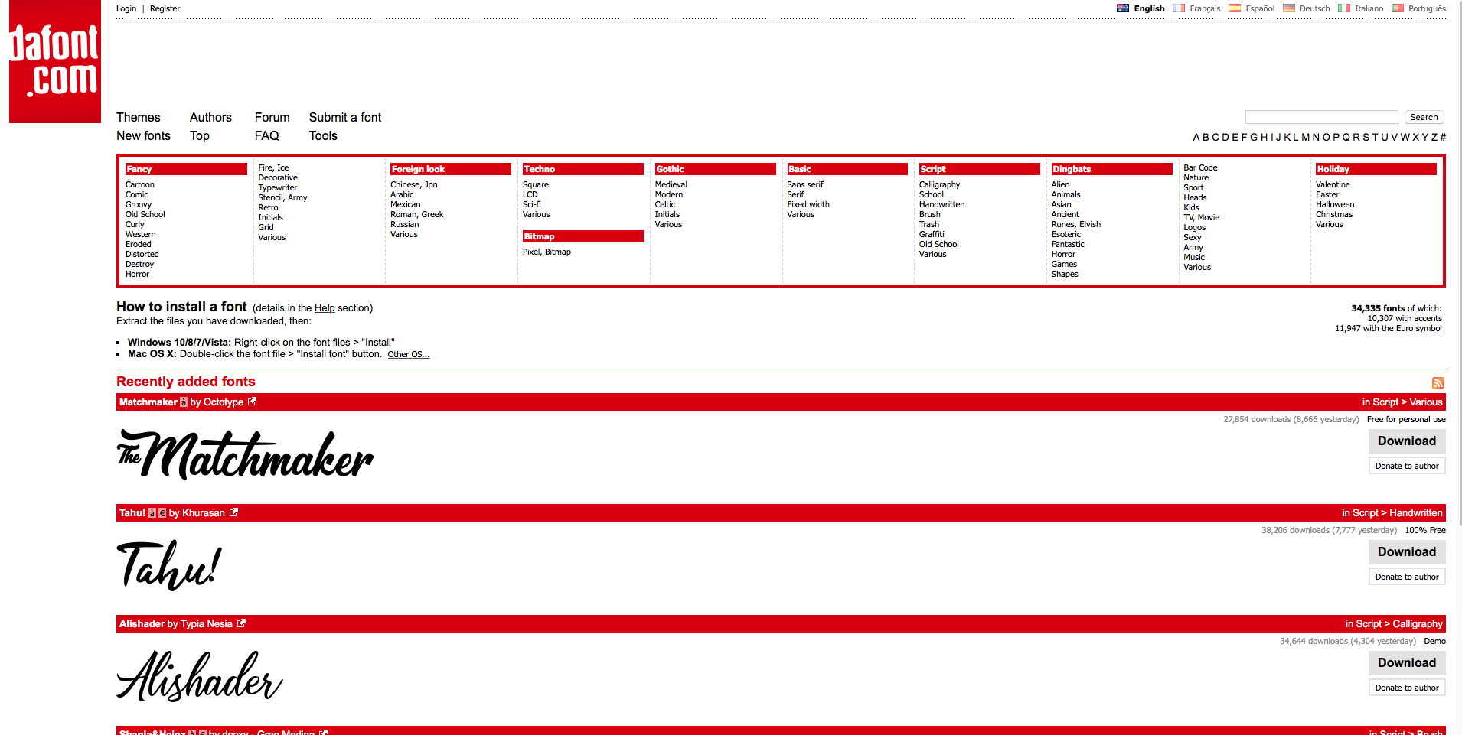Open Octotype external site link icon
Screen dimensions: 1462x735
[x=252, y=402]
